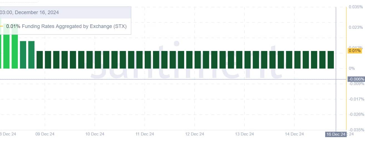
Task: Click the 0.023% y-axis label
Action: [356, 27]
